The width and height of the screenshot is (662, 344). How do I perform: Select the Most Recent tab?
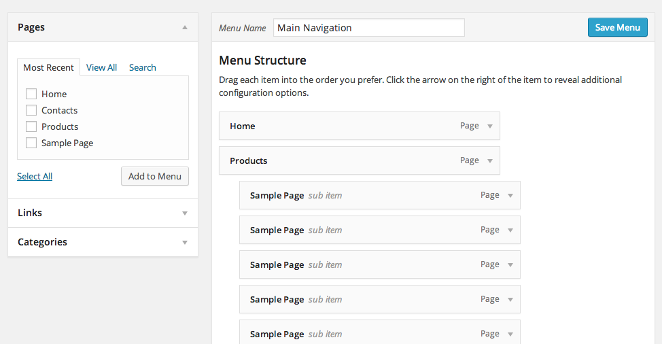coord(48,67)
